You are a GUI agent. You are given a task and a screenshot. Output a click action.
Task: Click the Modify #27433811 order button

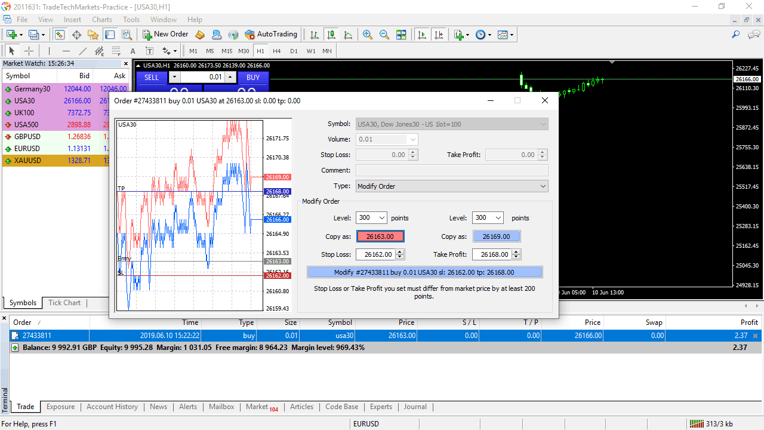tap(424, 272)
